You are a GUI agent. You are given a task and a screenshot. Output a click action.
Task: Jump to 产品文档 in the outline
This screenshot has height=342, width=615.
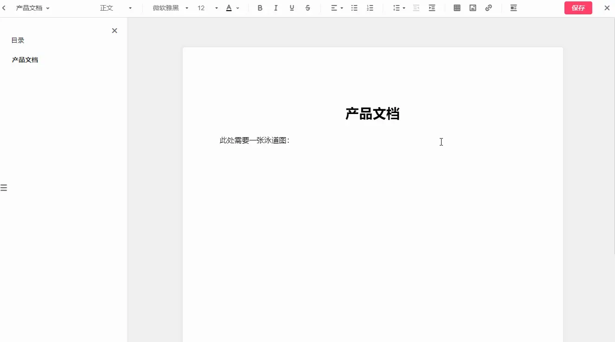pos(25,60)
